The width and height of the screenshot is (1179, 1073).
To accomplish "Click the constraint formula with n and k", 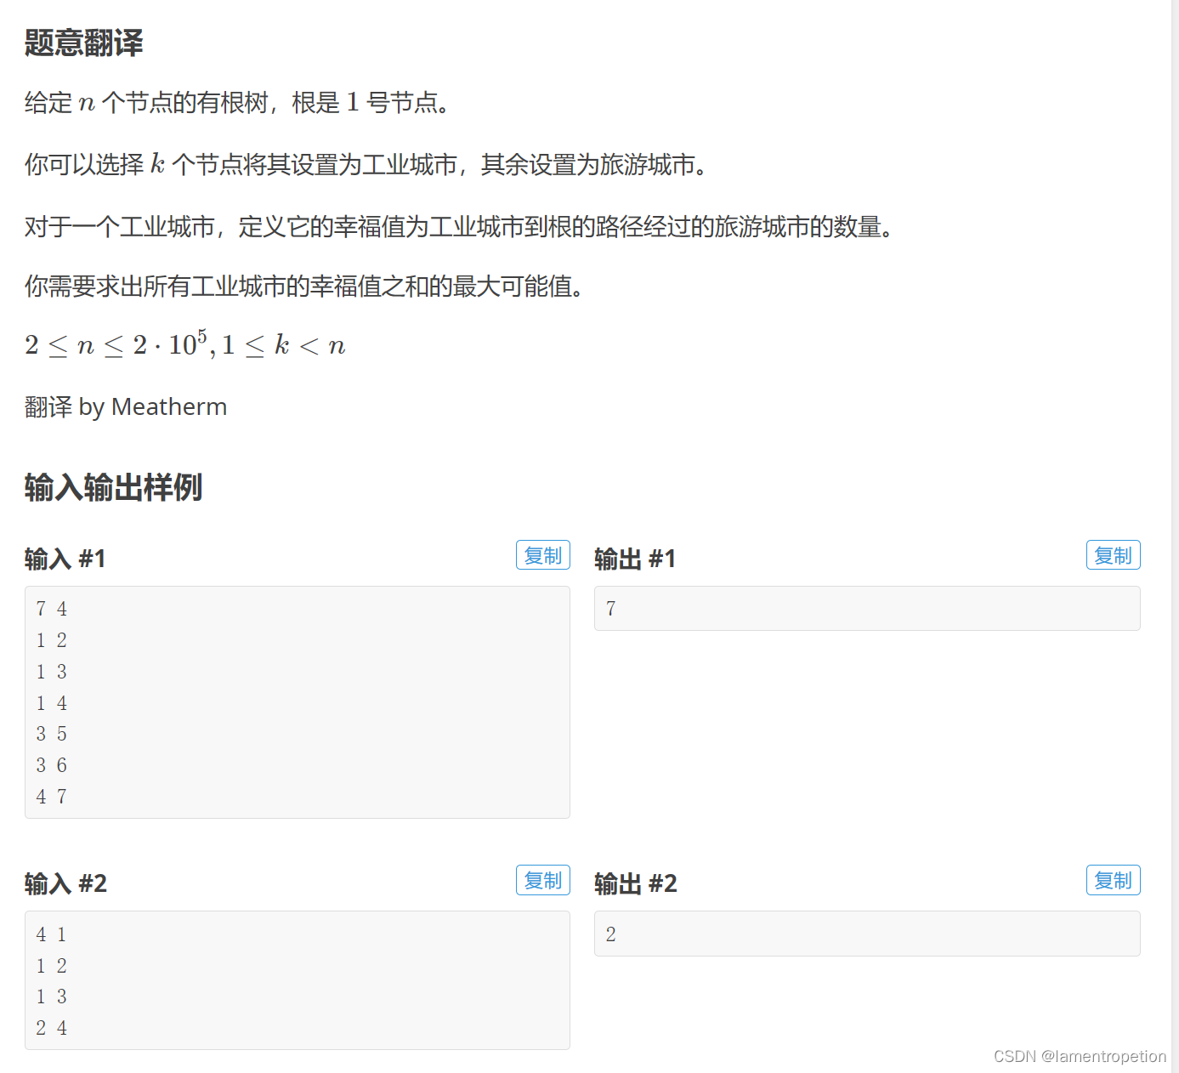I will point(184,344).
